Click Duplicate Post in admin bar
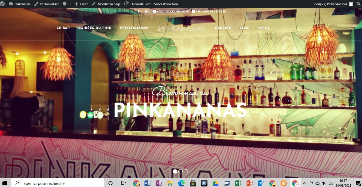 138,4
